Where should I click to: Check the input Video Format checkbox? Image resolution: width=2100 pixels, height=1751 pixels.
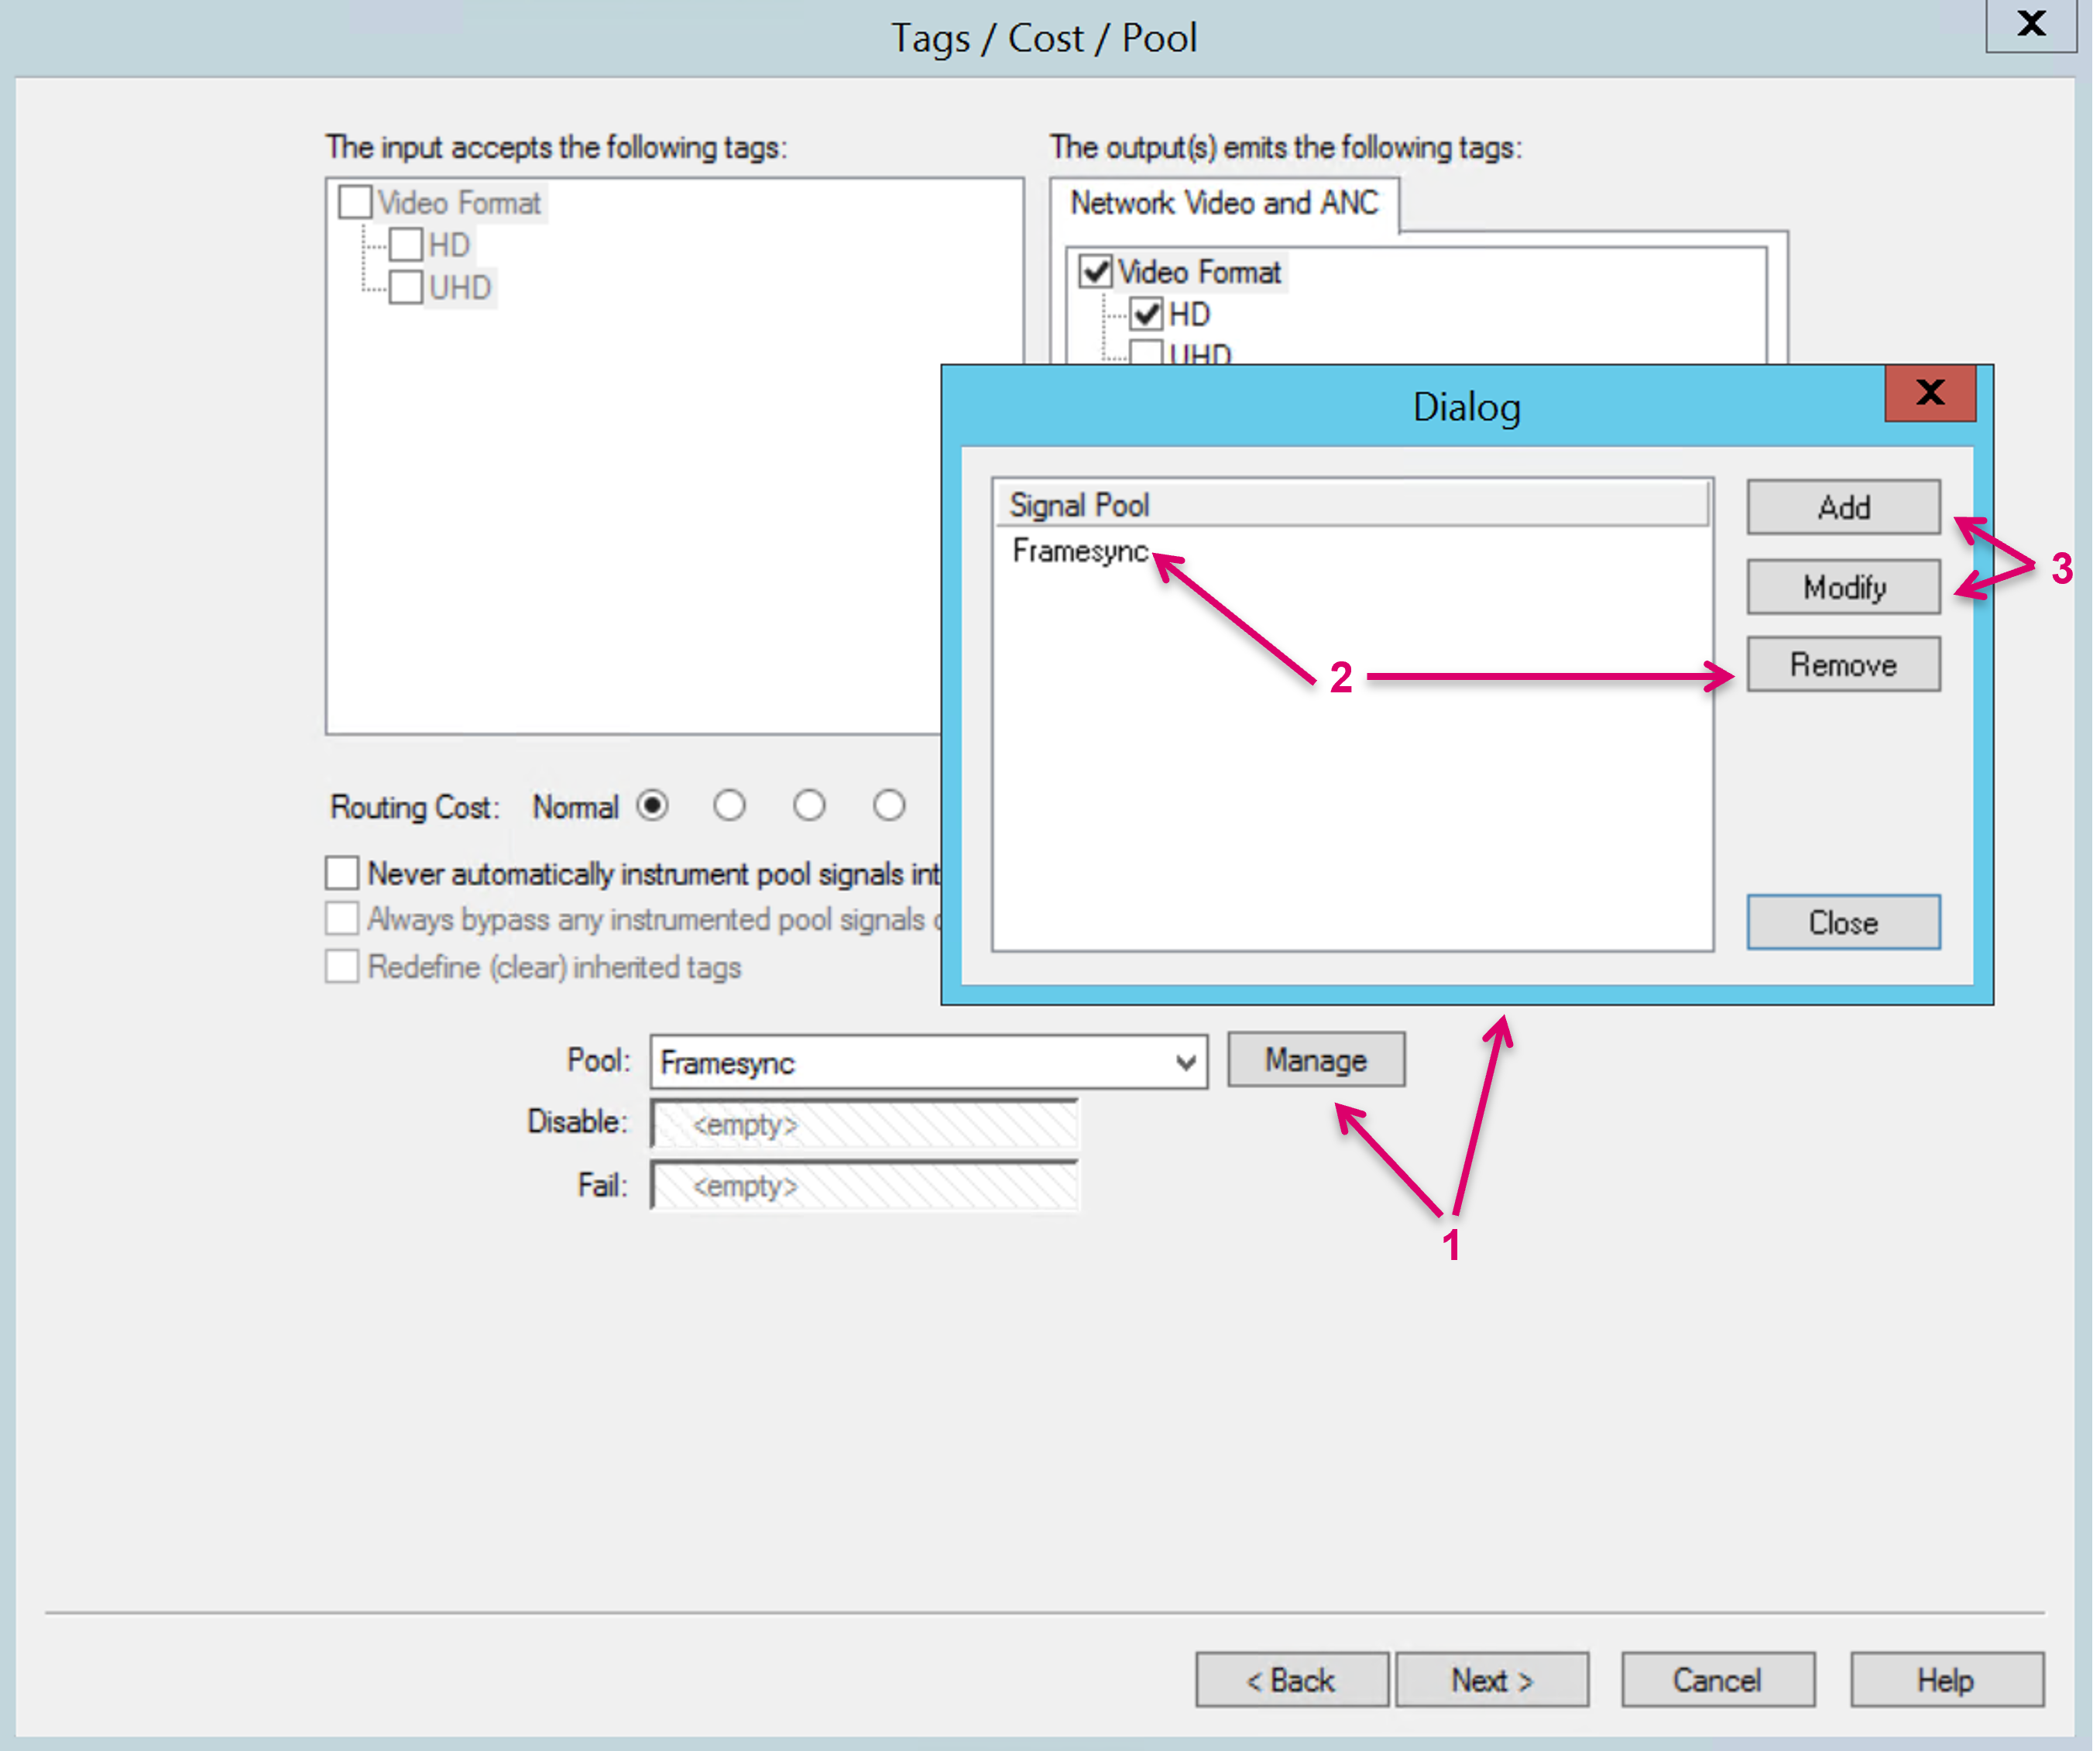coord(355,202)
